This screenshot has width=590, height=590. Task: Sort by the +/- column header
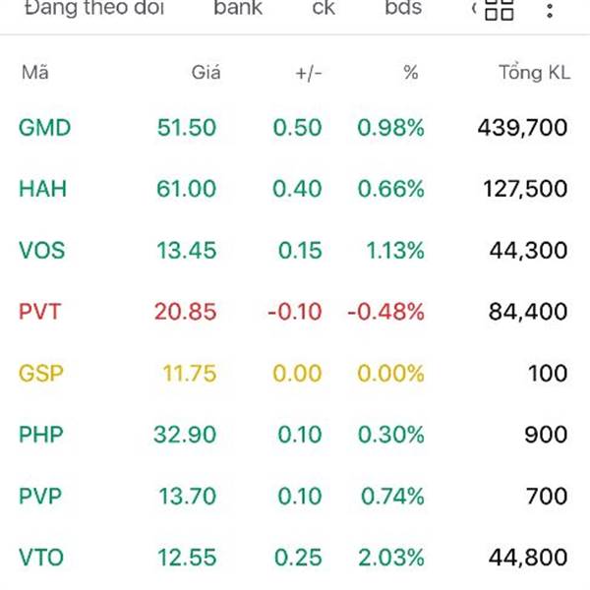[309, 73]
